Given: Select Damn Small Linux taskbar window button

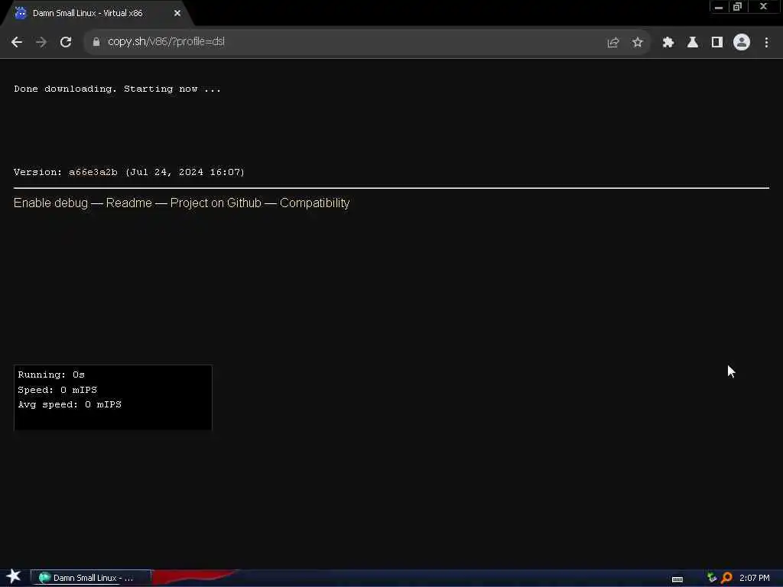Looking at the screenshot, I should [x=91, y=578].
